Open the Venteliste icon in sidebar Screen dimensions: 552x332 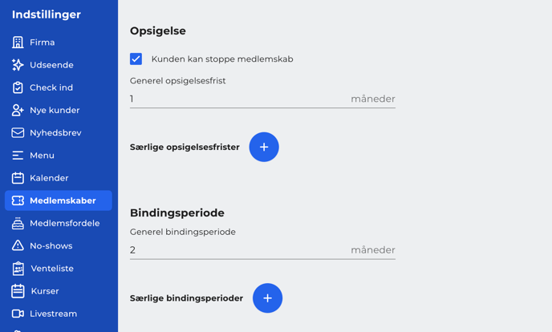[x=18, y=269]
